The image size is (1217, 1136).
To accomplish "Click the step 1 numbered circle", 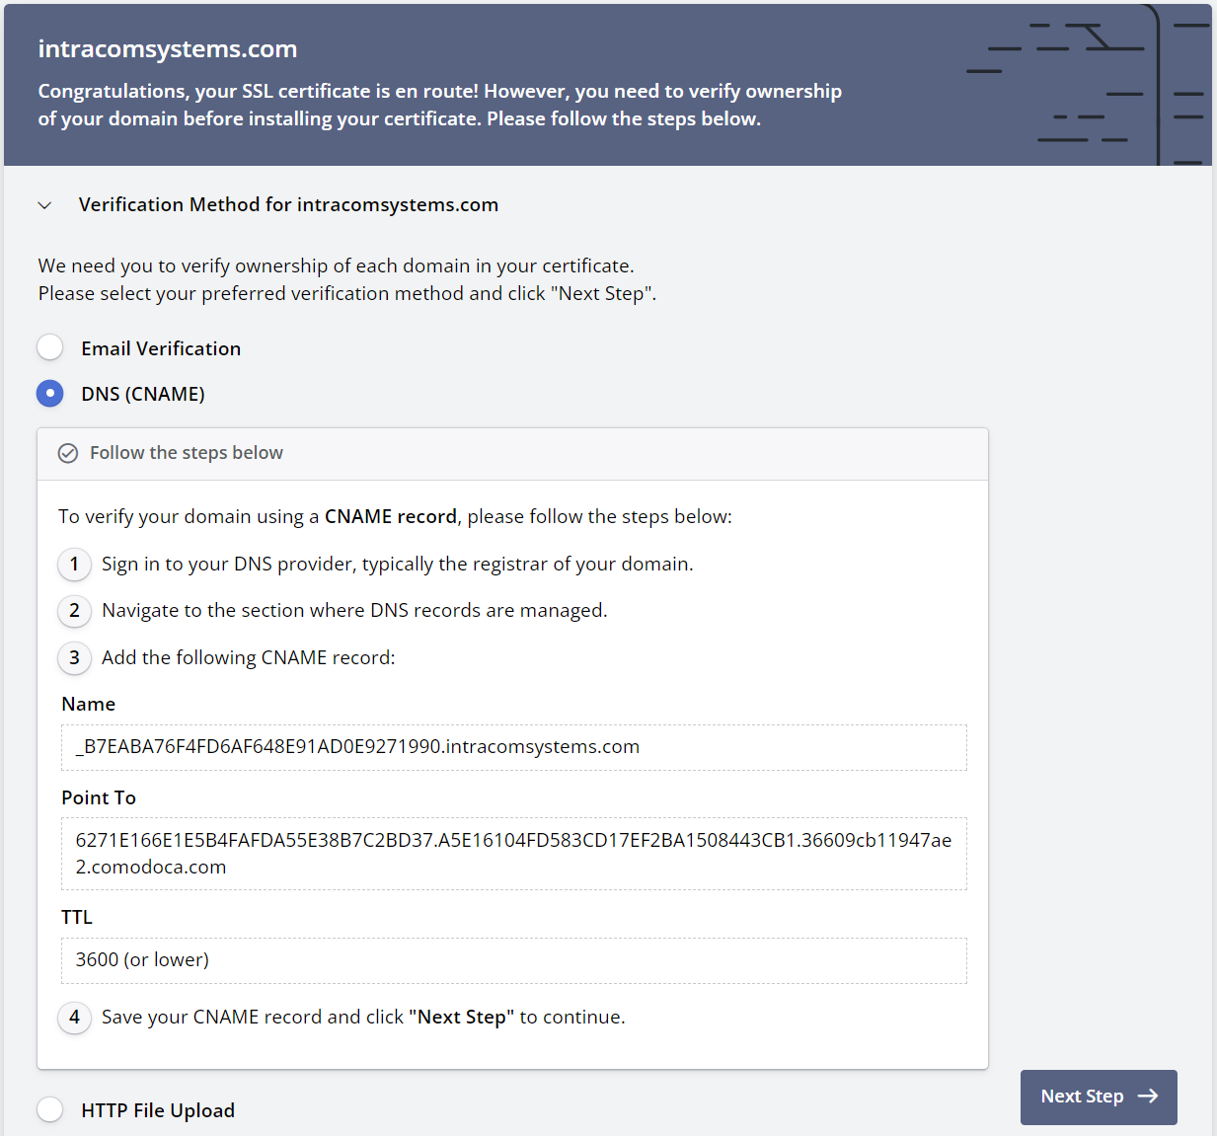I will [x=74, y=565].
